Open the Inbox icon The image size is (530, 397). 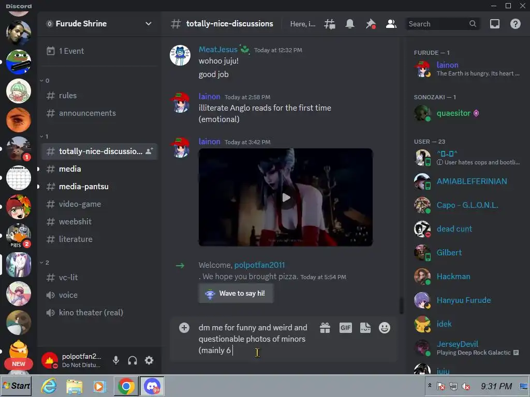pyautogui.click(x=495, y=24)
